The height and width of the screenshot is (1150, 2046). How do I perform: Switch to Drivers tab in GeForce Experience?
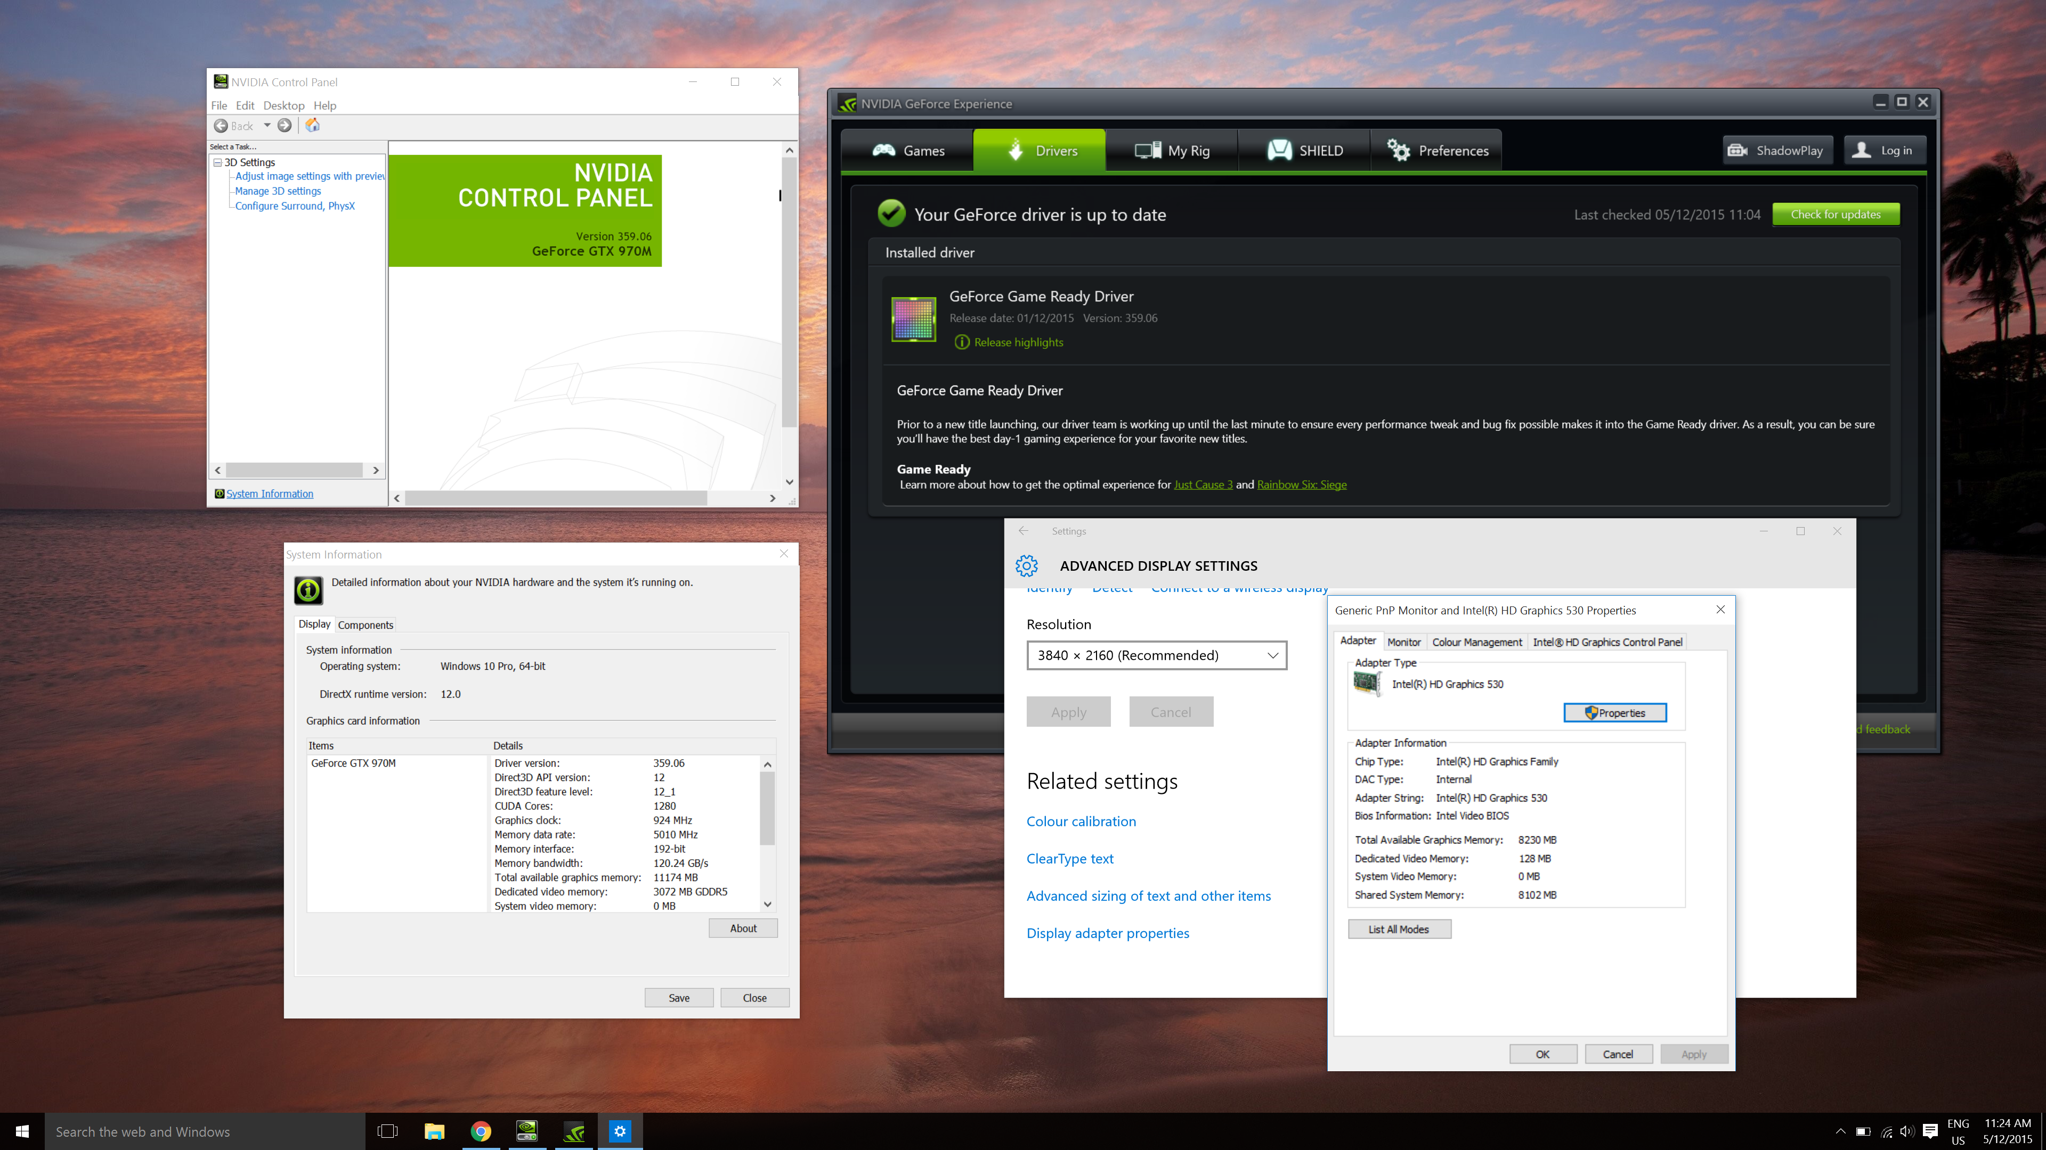1040,150
